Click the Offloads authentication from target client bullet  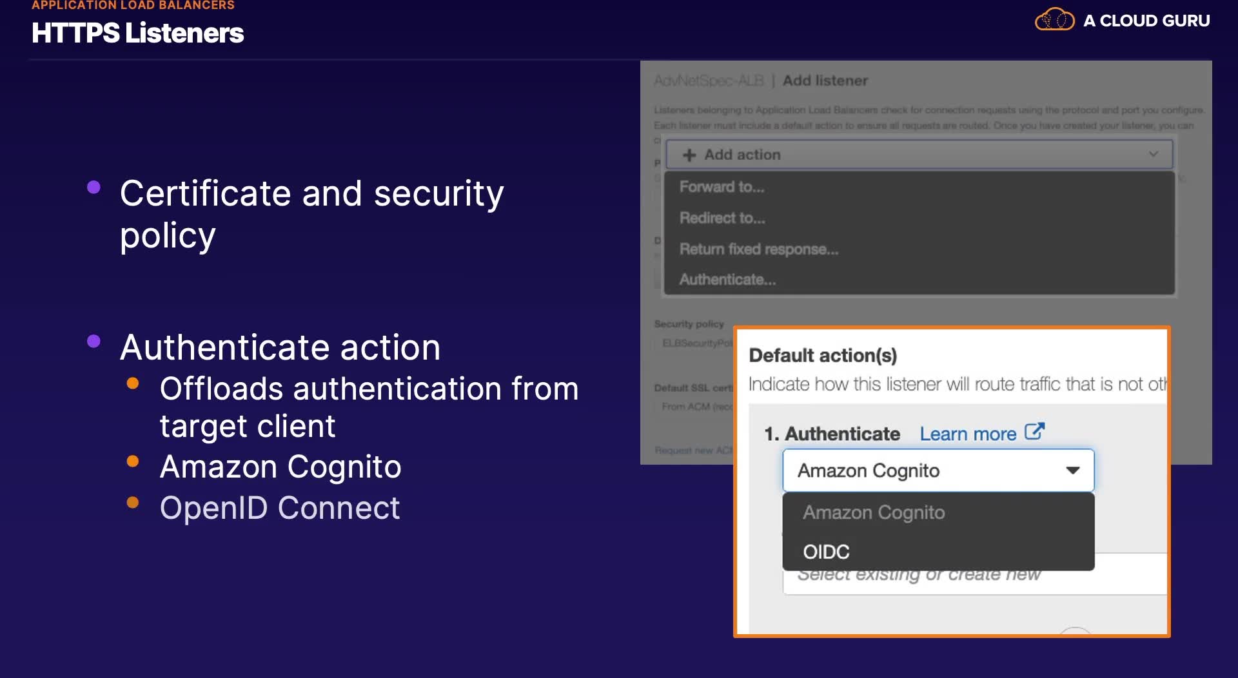coord(369,407)
